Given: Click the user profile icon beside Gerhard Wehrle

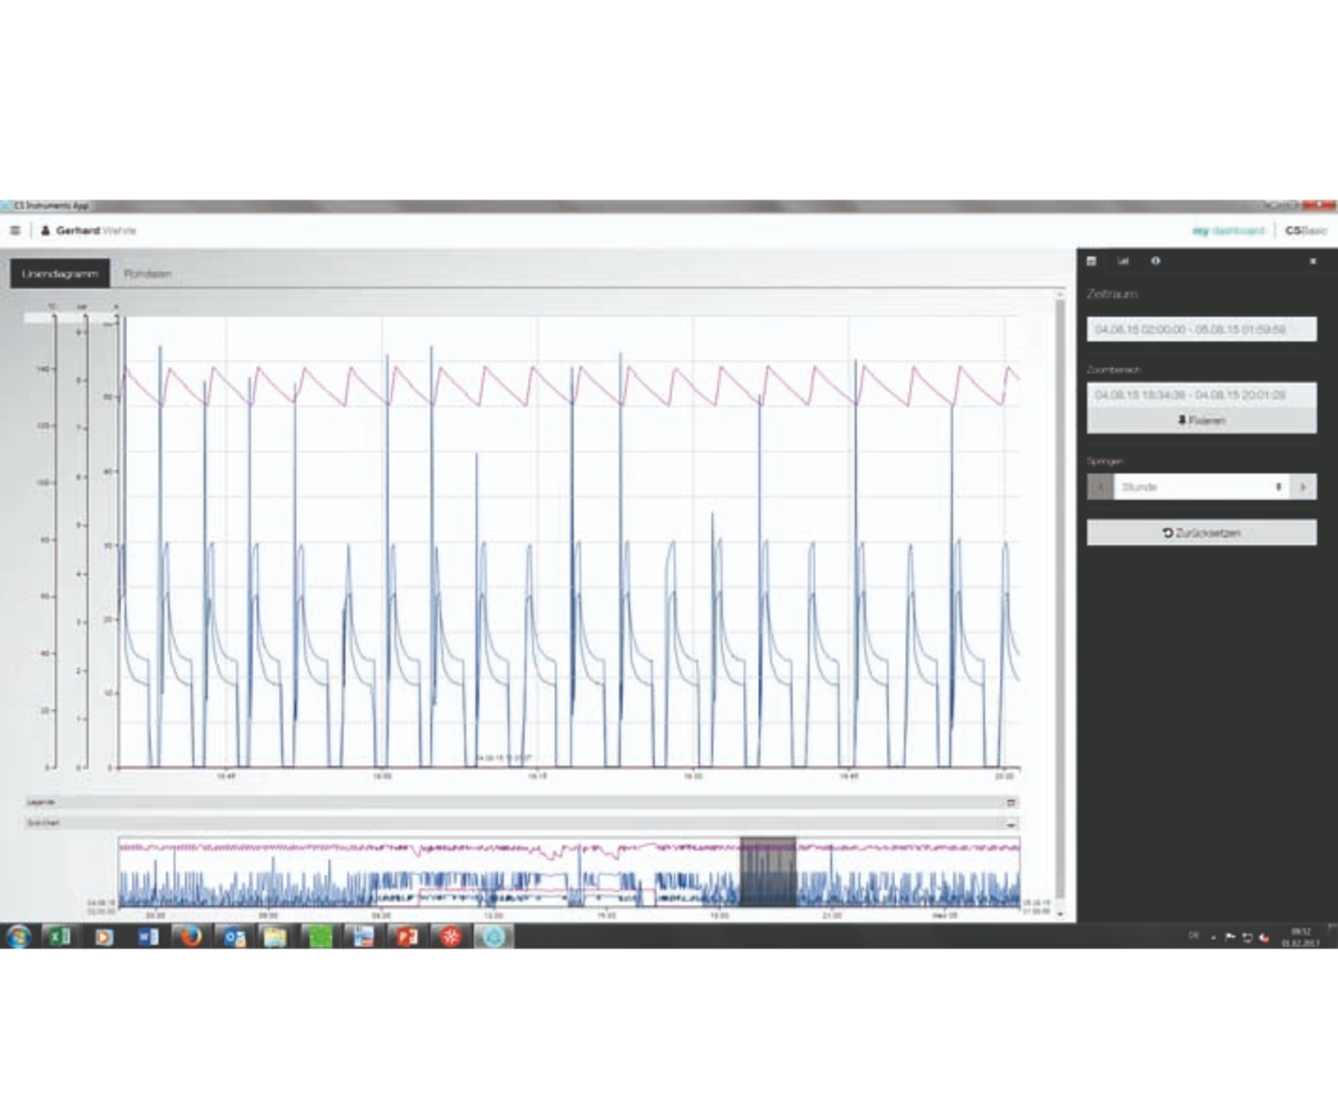Looking at the screenshot, I should tap(46, 231).
